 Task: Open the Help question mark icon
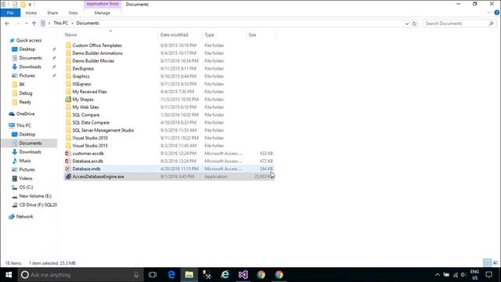pos(497,13)
